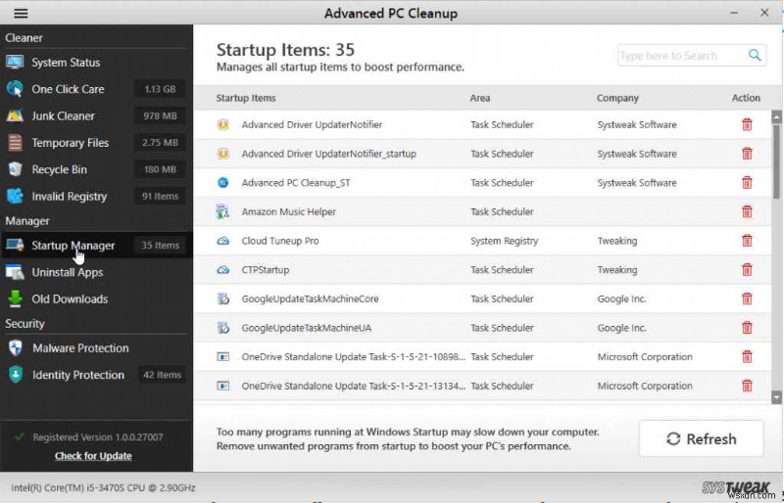Screen dimensions: 784x503
Task: Click the Junk Cleaner broom icon
Action: click(x=15, y=115)
